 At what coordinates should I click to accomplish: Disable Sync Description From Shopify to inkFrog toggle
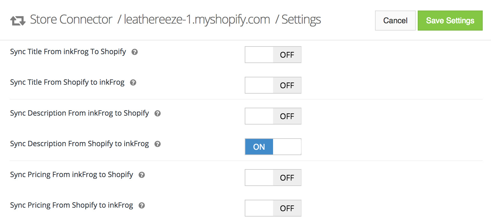pyautogui.click(x=273, y=147)
